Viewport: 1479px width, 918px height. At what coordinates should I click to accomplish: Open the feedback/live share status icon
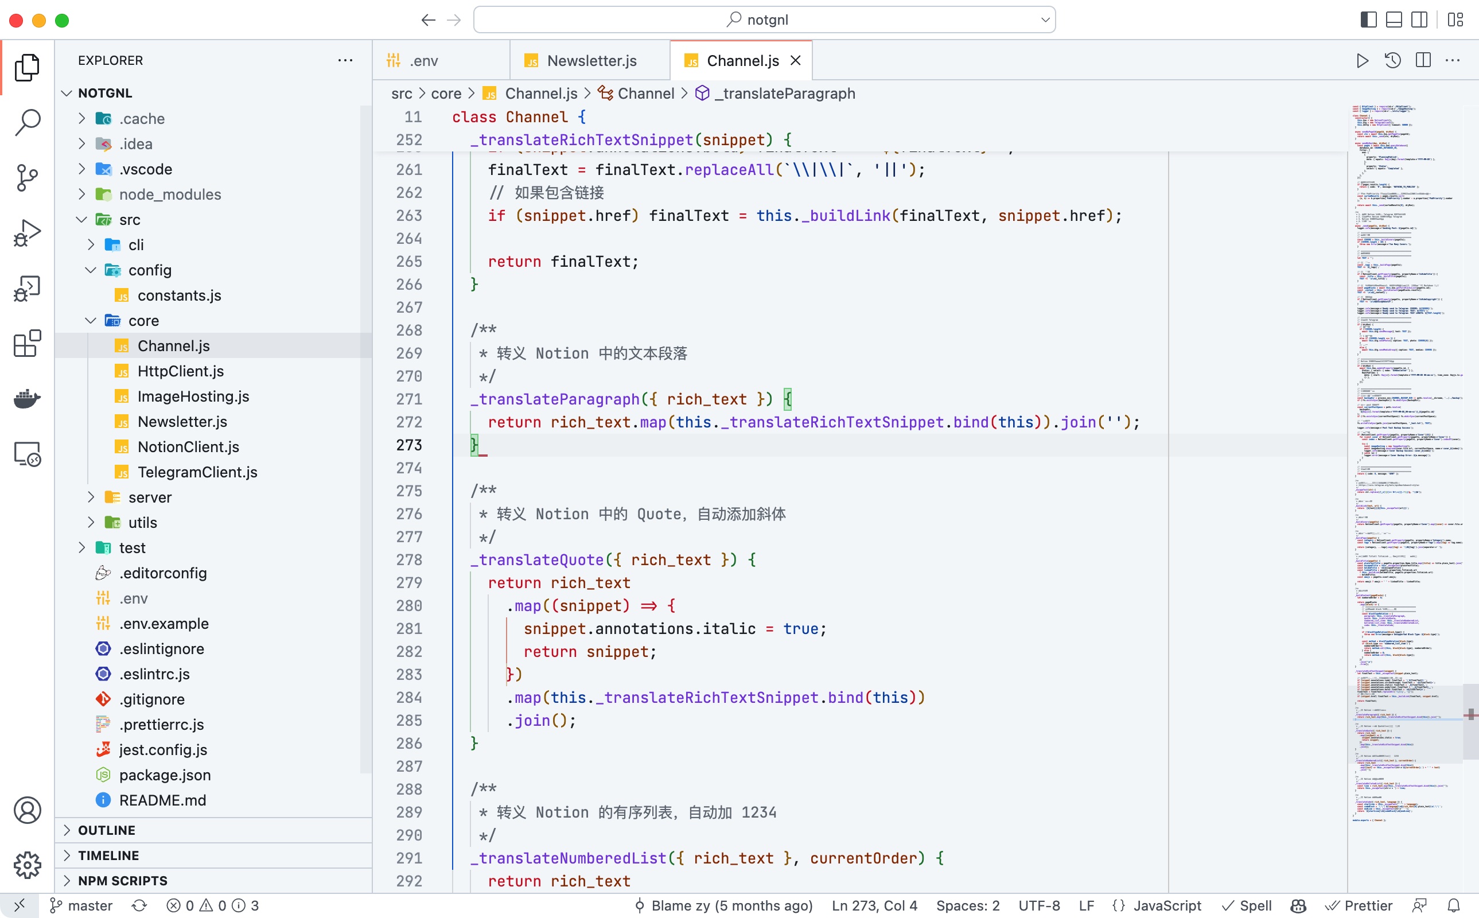(x=1419, y=905)
